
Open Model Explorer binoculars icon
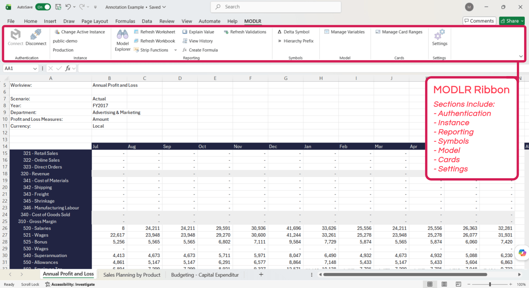click(123, 34)
